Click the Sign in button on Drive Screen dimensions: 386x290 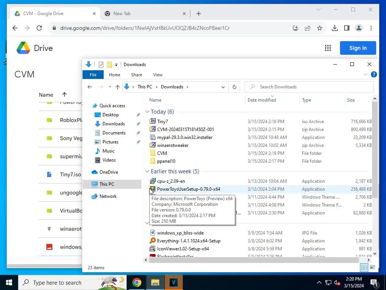point(358,48)
